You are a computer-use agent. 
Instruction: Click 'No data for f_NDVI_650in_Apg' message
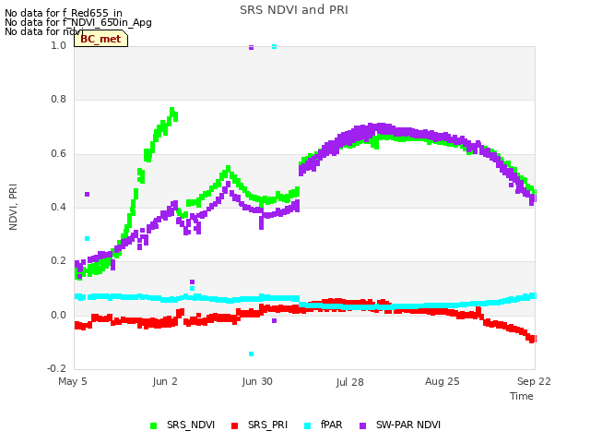(78, 22)
